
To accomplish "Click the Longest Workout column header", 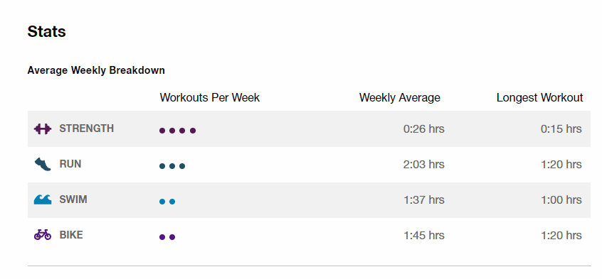I will point(540,98).
